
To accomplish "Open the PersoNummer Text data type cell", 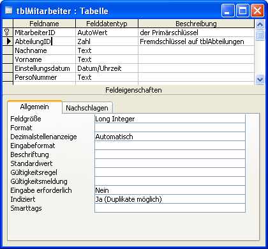I will [107, 77].
